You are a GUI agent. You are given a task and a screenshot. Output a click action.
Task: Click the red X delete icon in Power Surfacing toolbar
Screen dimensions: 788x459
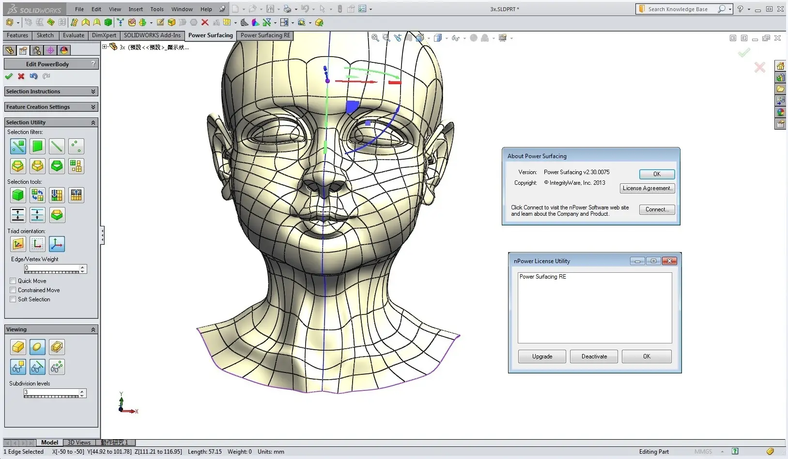[205, 22]
